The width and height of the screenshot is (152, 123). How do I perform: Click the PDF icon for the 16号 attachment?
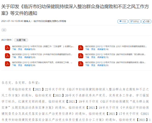tap(7, 48)
